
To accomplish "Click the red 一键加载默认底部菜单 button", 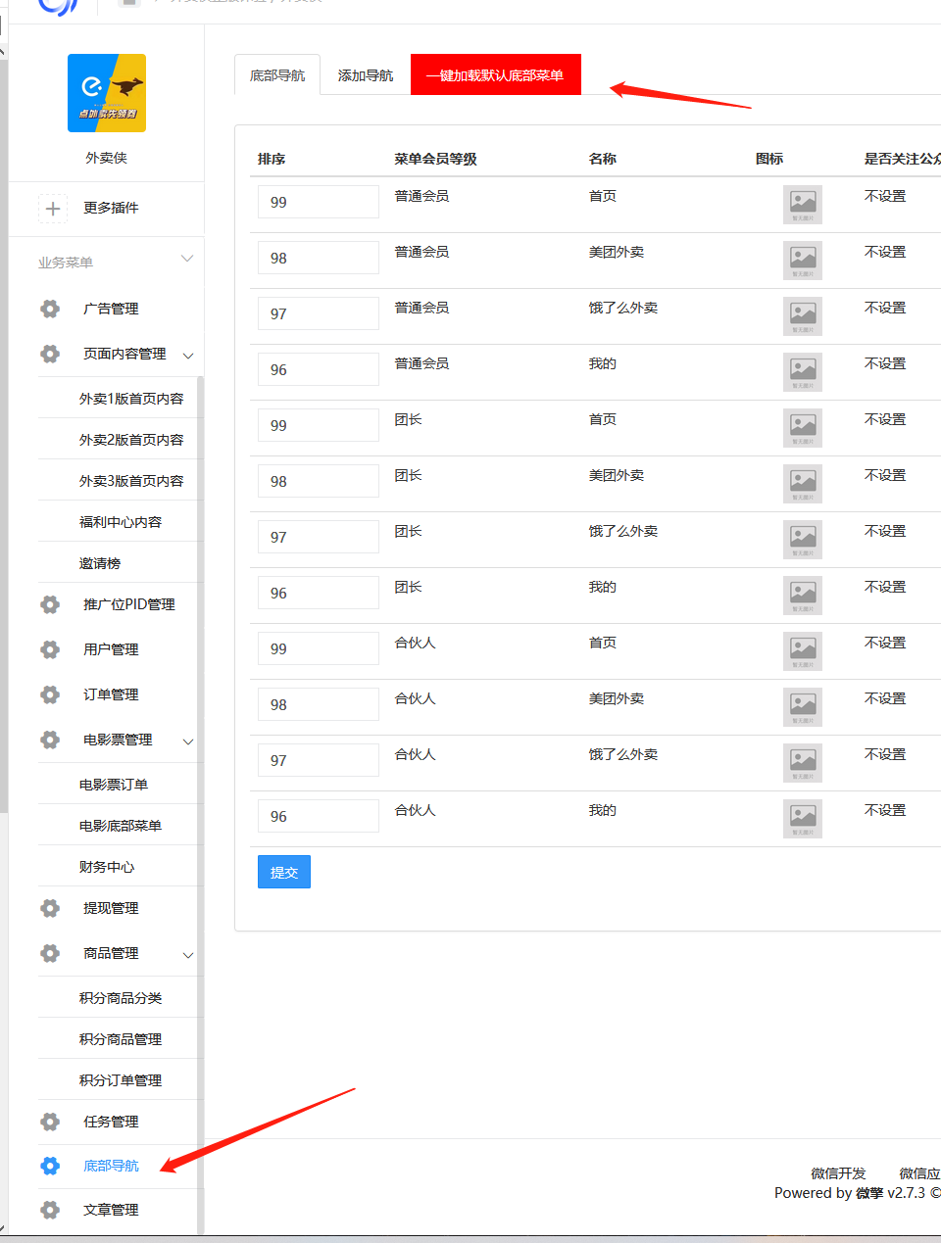I will pyautogui.click(x=495, y=72).
